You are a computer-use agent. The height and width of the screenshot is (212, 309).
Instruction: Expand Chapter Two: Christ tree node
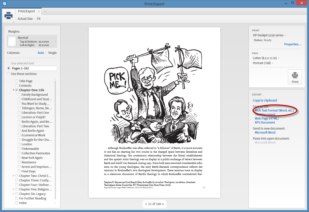(14, 176)
